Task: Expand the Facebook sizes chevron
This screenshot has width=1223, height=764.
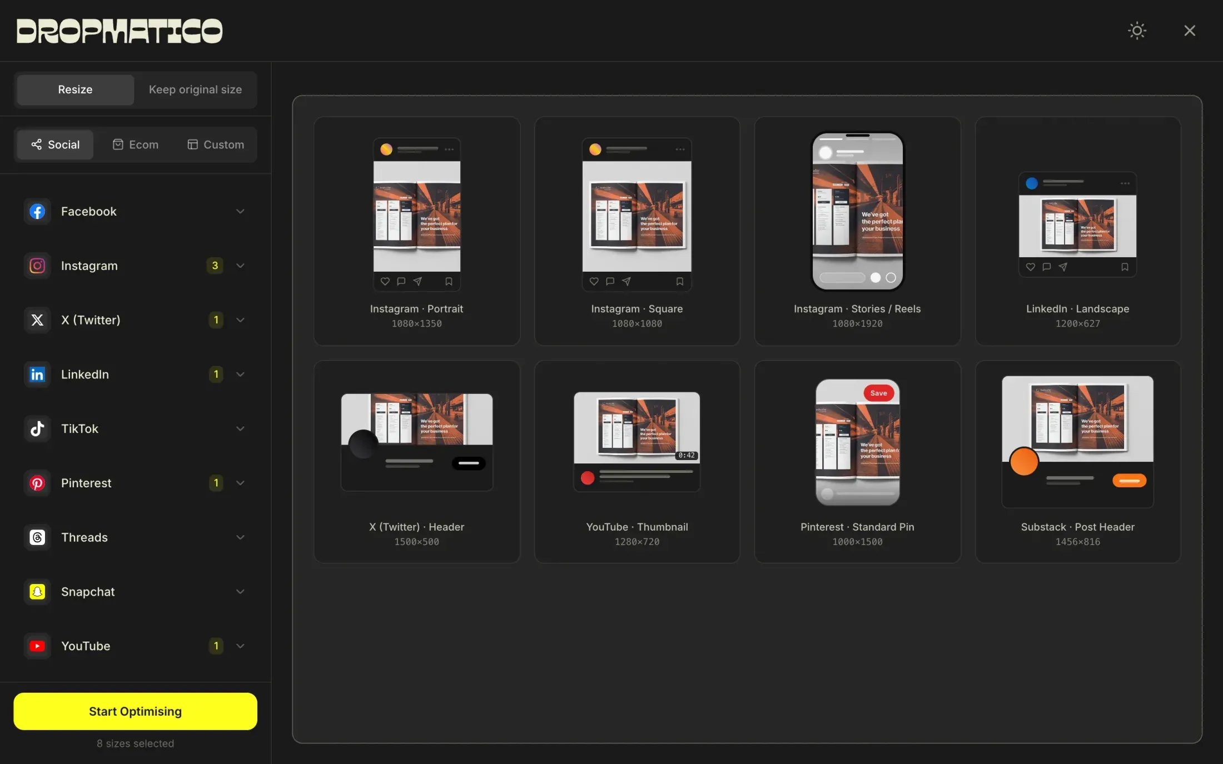Action: coord(240,211)
